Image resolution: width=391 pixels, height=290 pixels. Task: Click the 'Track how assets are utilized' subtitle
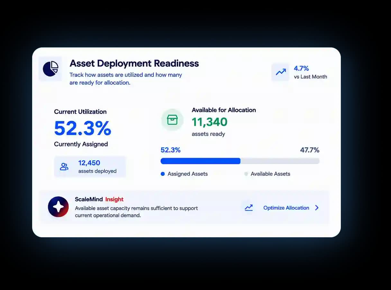tap(126, 79)
